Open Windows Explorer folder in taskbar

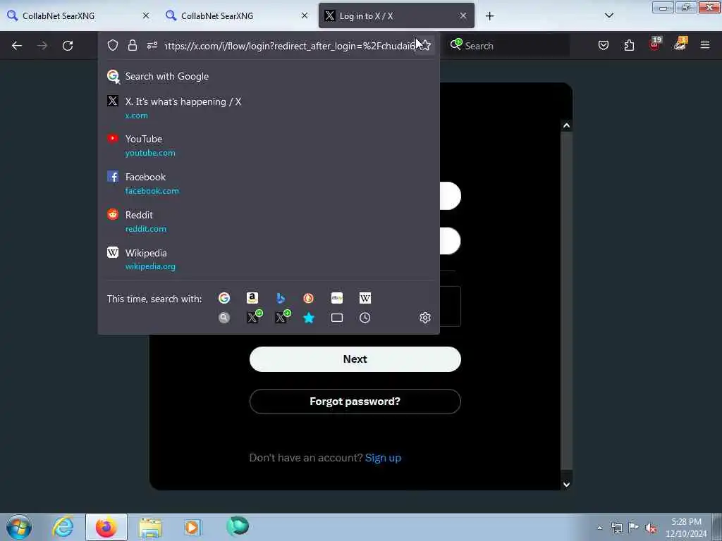(150, 527)
